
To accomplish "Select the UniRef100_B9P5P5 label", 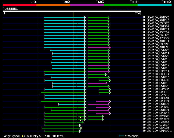I will (x=156, y=119).
